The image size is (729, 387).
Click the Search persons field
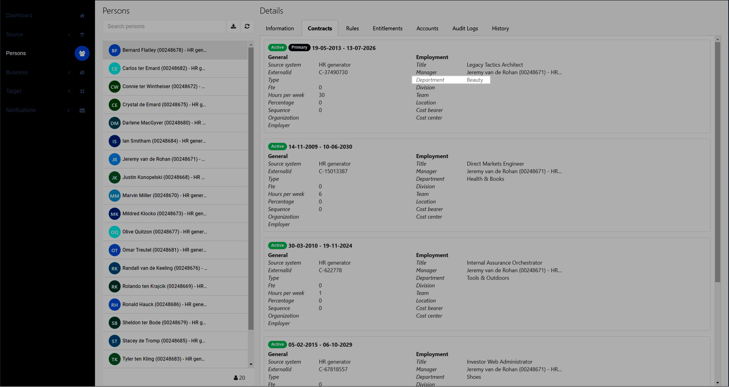coord(164,26)
